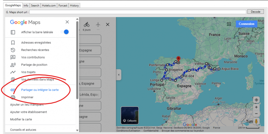
Task: Select the flight travel mode icon
Action: point(98,25)
